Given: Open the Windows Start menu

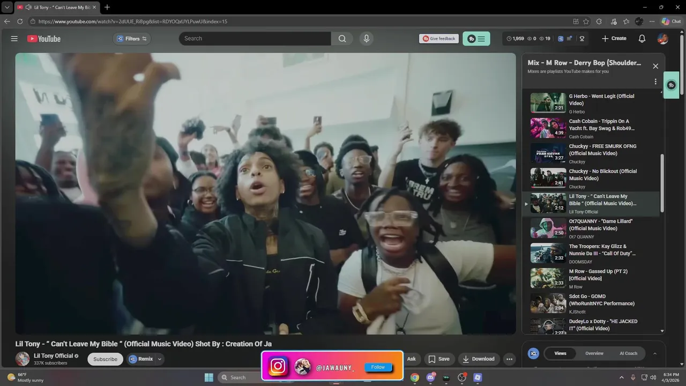Looking at the screenshot, I should 209,377.
